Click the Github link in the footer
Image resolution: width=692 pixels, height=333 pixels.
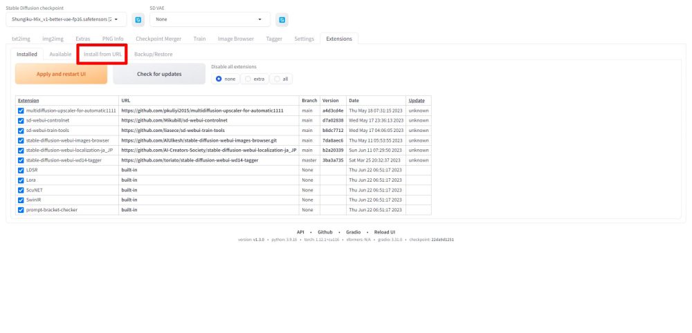(x=325, y=232)
